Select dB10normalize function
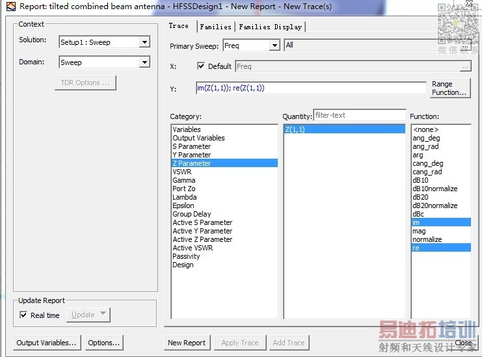Viewport: 482px width, 357px height. [x=441, y=189]
